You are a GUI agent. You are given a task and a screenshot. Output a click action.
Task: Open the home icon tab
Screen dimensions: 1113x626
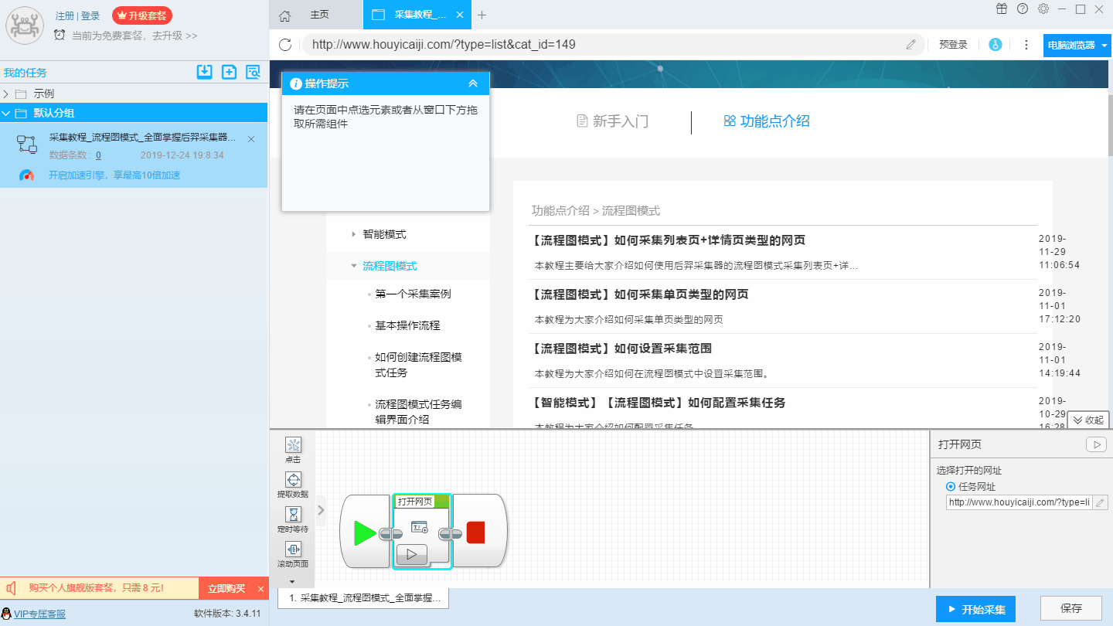[285, 15]
